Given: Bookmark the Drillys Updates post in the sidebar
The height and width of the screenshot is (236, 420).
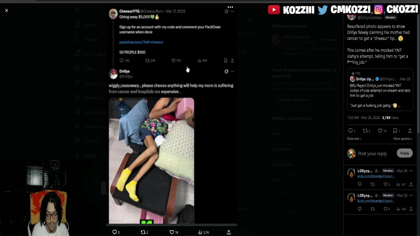Looking at the screenshot, I should pyautogui.click(x=395, y=130).
